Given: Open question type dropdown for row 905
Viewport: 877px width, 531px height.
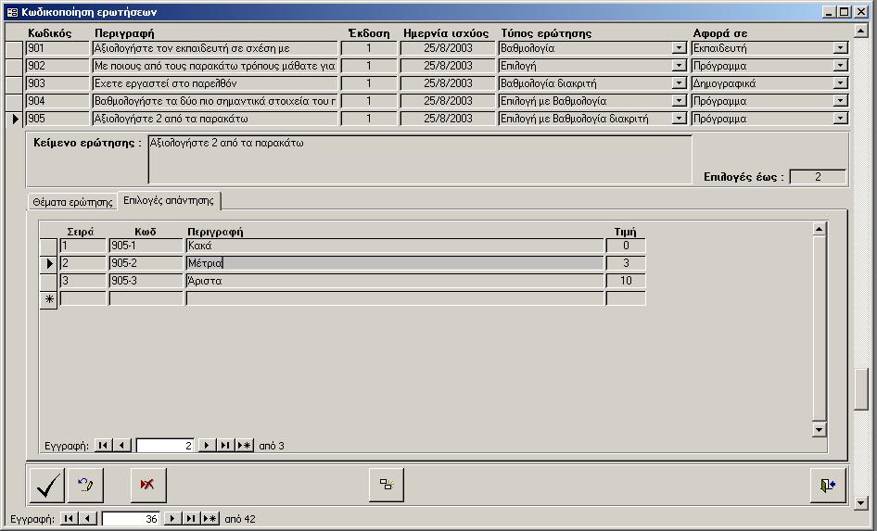Looking at the screenshot, I should click(679, 119).
